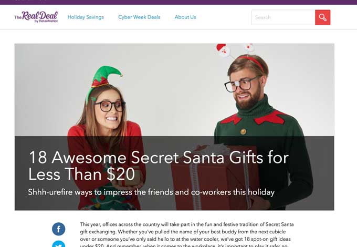Share the article via Twitter icon
The width and height of the screenshot is (357, 247).
pyautogui.click(x=58, y=244)
